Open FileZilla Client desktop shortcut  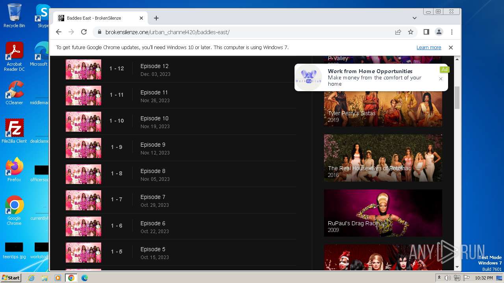pyautogui.click(x=14, y=131)
